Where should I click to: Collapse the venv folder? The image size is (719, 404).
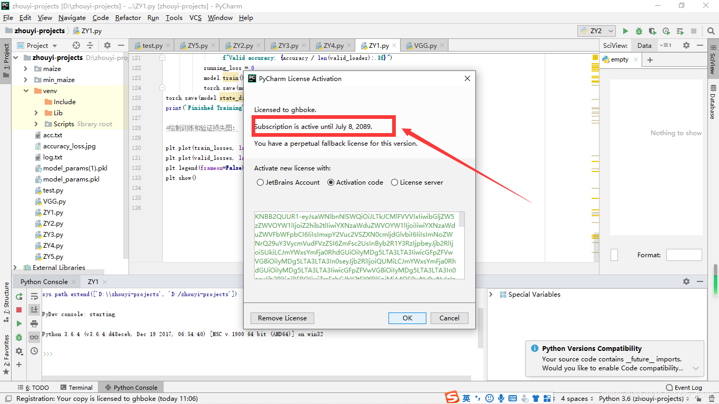pos(26,91)
